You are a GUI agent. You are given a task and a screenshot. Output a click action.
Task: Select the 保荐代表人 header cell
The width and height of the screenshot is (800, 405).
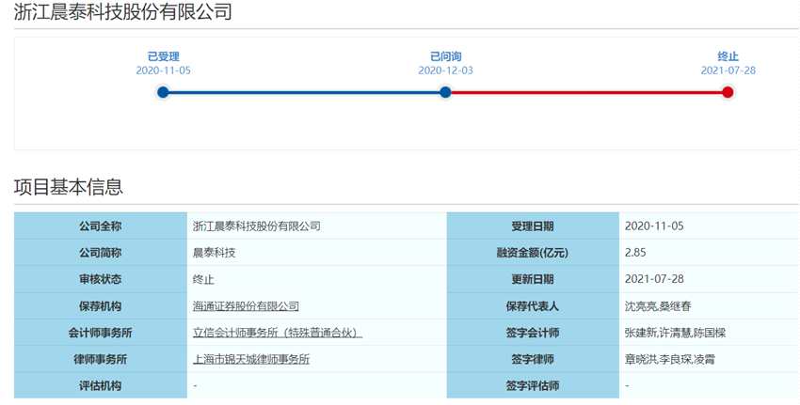(533, 306)
